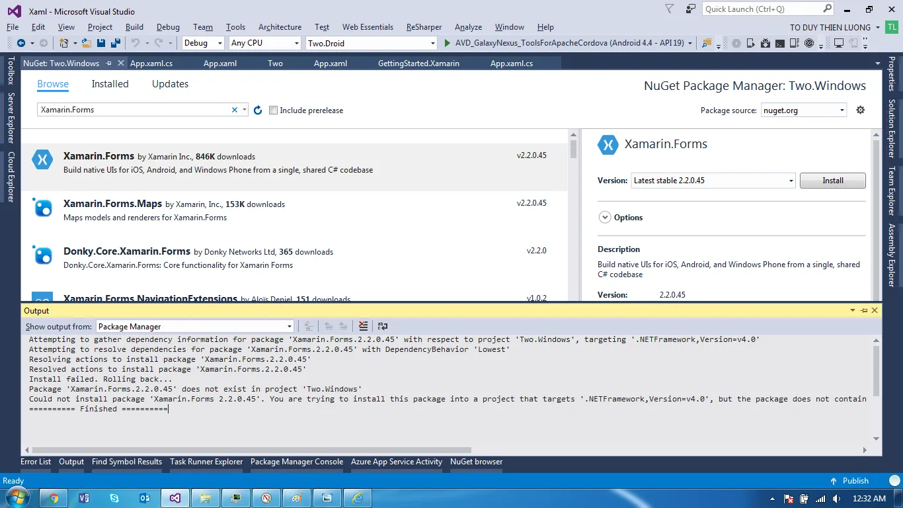
Task: Open the Two.Droid startup project dropdown
Action: pos(372,43)
